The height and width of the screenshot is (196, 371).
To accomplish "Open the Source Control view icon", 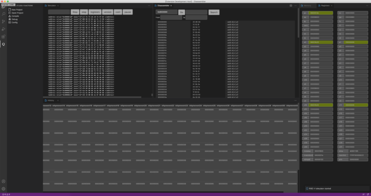I will (x=3, y=22).
